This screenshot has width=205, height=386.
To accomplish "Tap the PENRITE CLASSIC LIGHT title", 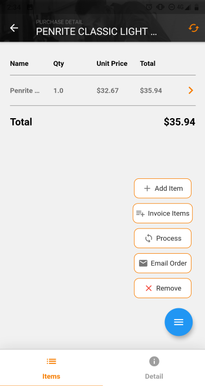I will pos(96,32).
